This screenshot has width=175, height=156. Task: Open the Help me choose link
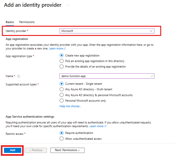(x=70, y=106)
